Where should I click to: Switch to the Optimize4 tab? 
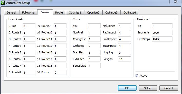(x=130, y=13)
